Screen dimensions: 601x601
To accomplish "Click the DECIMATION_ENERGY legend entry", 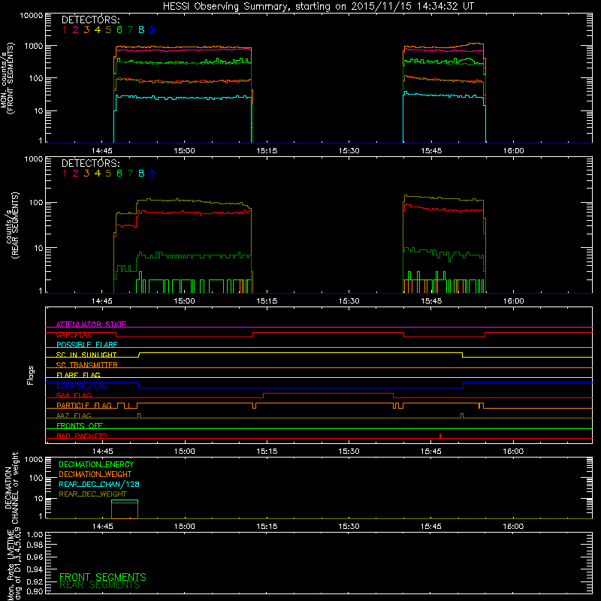I will (96, 464).
